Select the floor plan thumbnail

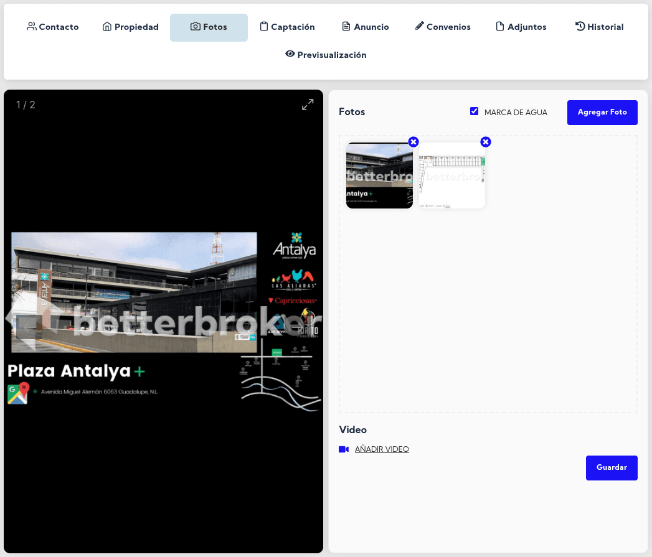(x=451, y=176)
